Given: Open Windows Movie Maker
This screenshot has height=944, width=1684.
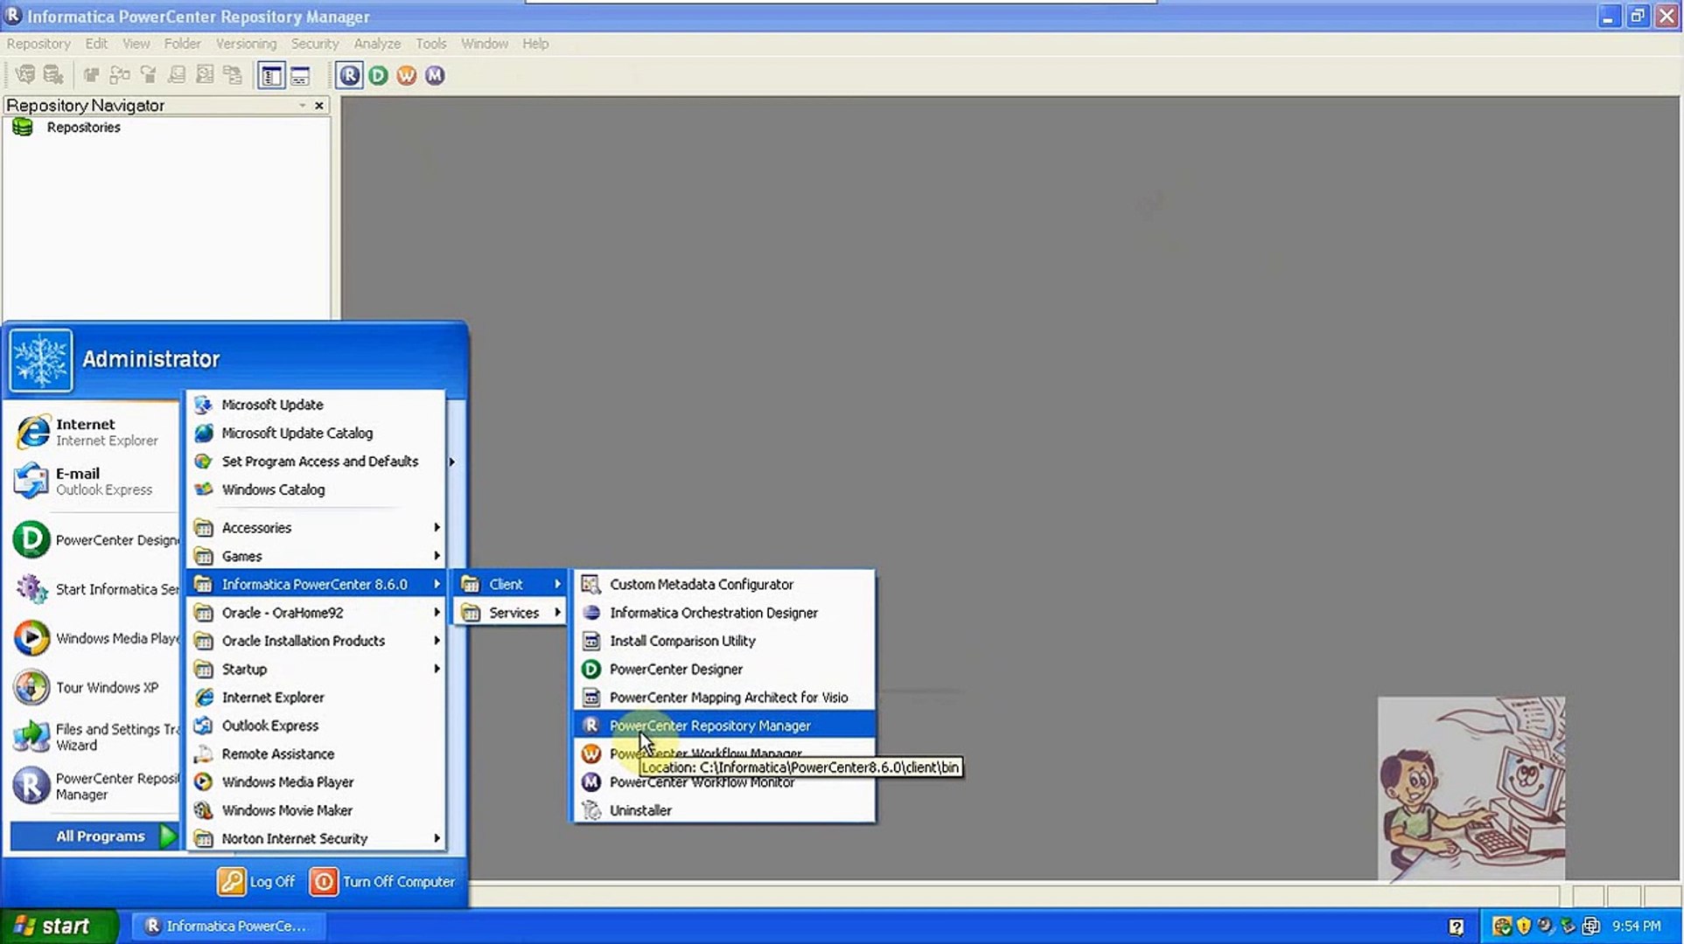Looking at the screenshot, I should pos(316,810).
